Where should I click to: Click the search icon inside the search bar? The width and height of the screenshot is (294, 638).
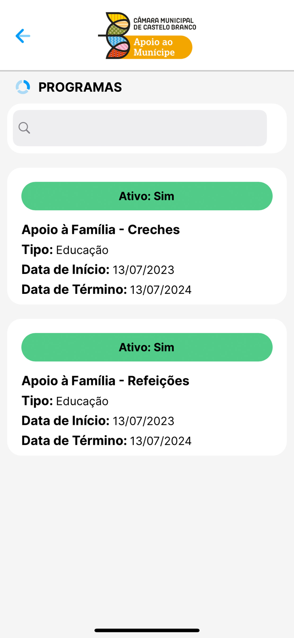[x=24, y=128]
